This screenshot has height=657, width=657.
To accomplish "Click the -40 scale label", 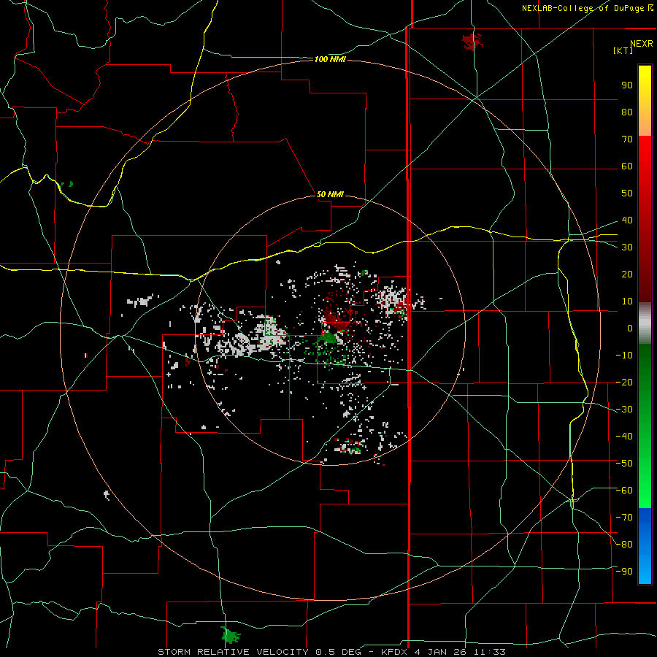I will click(x=624, y=437).
